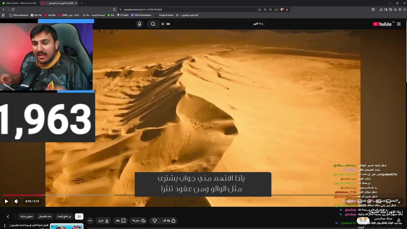Open the YouTube logo home link
The width and height of the screenshot is (407, 229).
[x=383, y=24]
